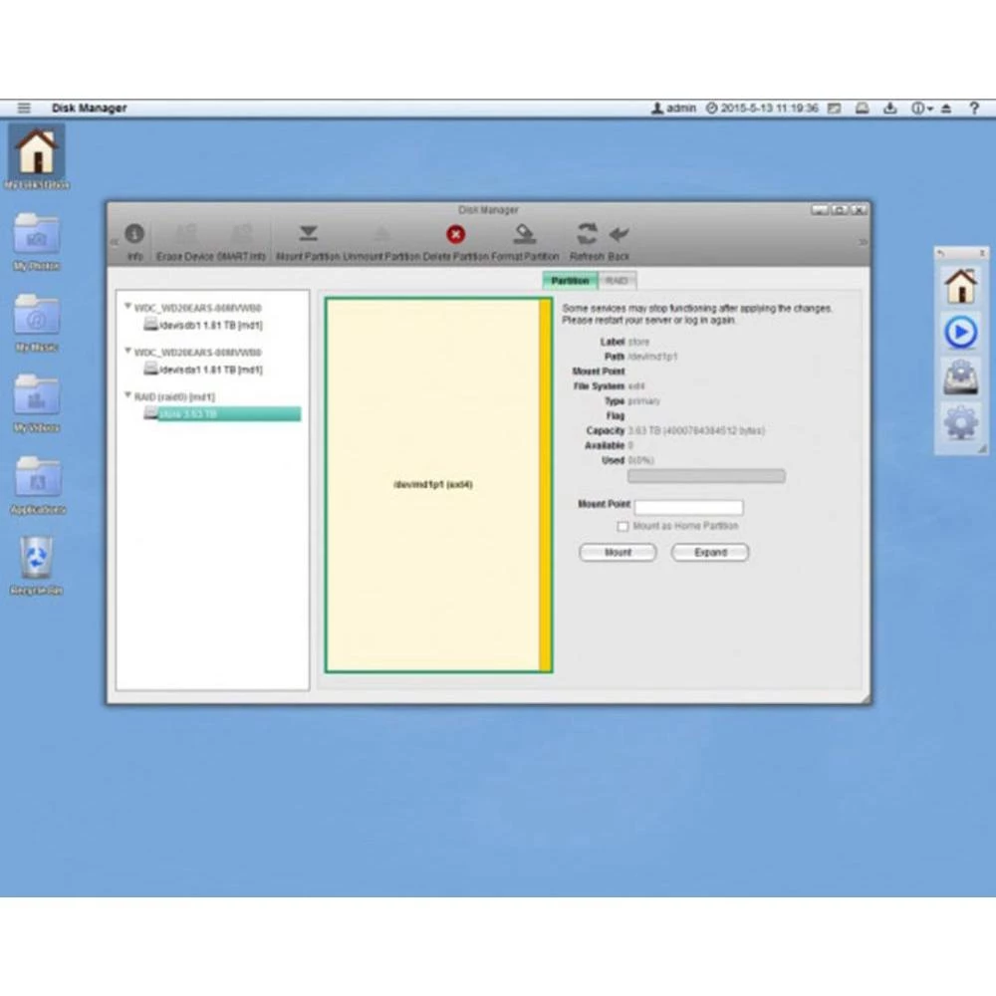Click the play icon in right sidebar

tap(960, 332)
